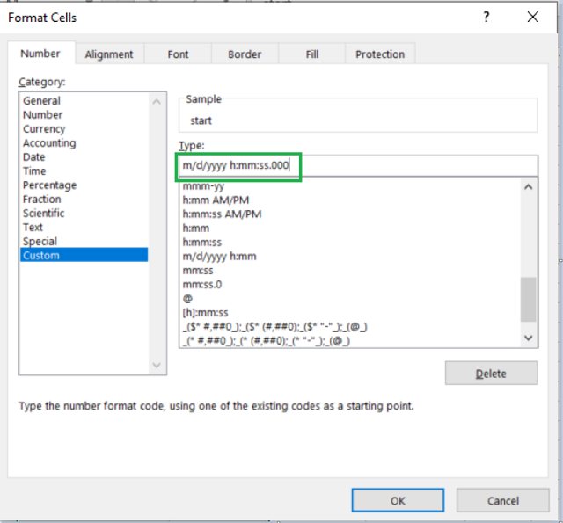Go to the Fill tab
Image resolution: width=563 pixels, height=523 pixels.
click(312, 54)
